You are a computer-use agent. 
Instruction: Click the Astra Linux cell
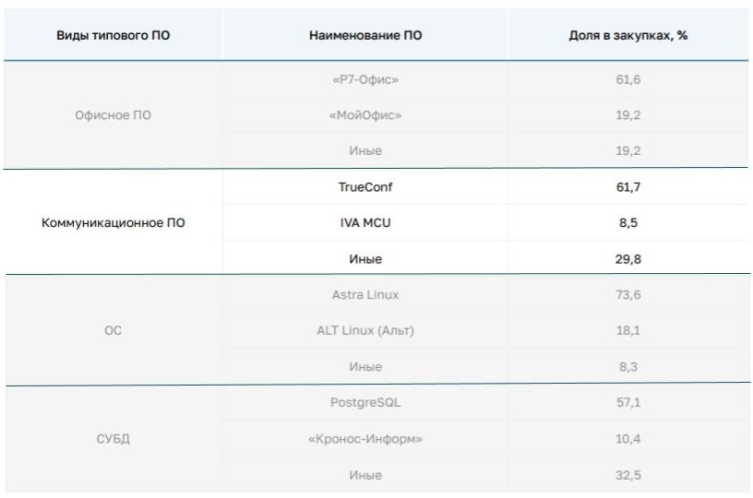click(x=365, y=295)
